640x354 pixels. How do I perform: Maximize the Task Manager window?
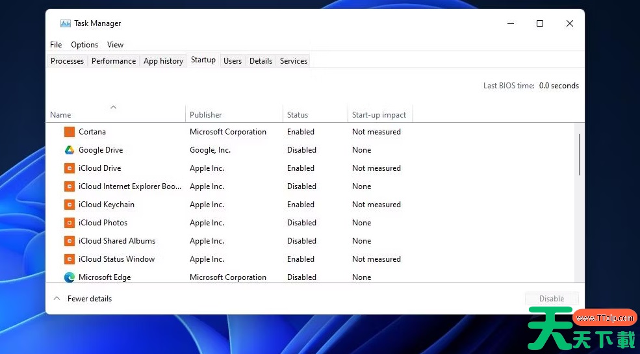(539, 23)
